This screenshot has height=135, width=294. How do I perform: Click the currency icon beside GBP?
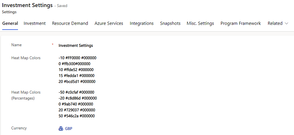tap(61, 129)
